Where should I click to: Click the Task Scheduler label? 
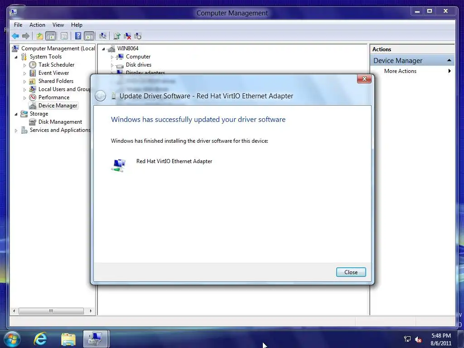pyautogui.click(x=56, y=64)
